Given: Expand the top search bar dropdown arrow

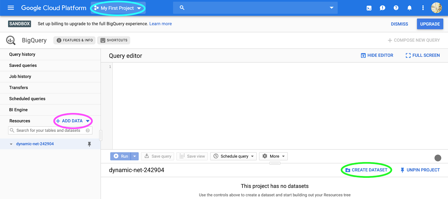Looking at the screenshot, I should [332, 8].
